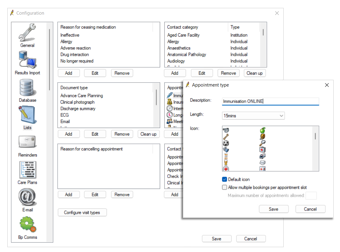Remove the selected contact category
Viewport: 340px width, 252px height.
(x=229, y=73)
